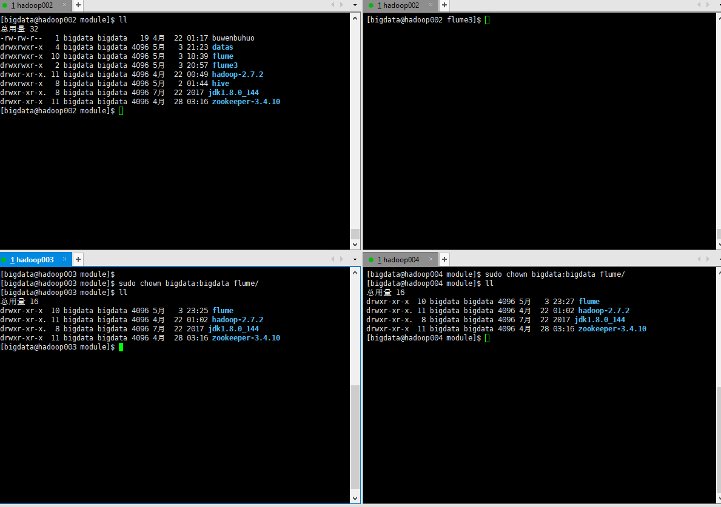Click 'hadoop-2.7.2' in hadoop004 terminal

click(604, 311)
